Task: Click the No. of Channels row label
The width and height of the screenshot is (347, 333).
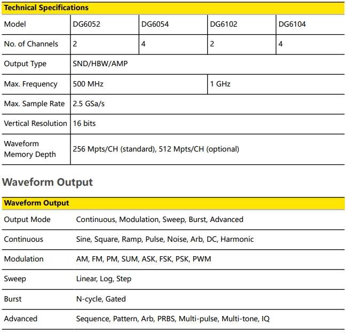Action: click(31, 44)
